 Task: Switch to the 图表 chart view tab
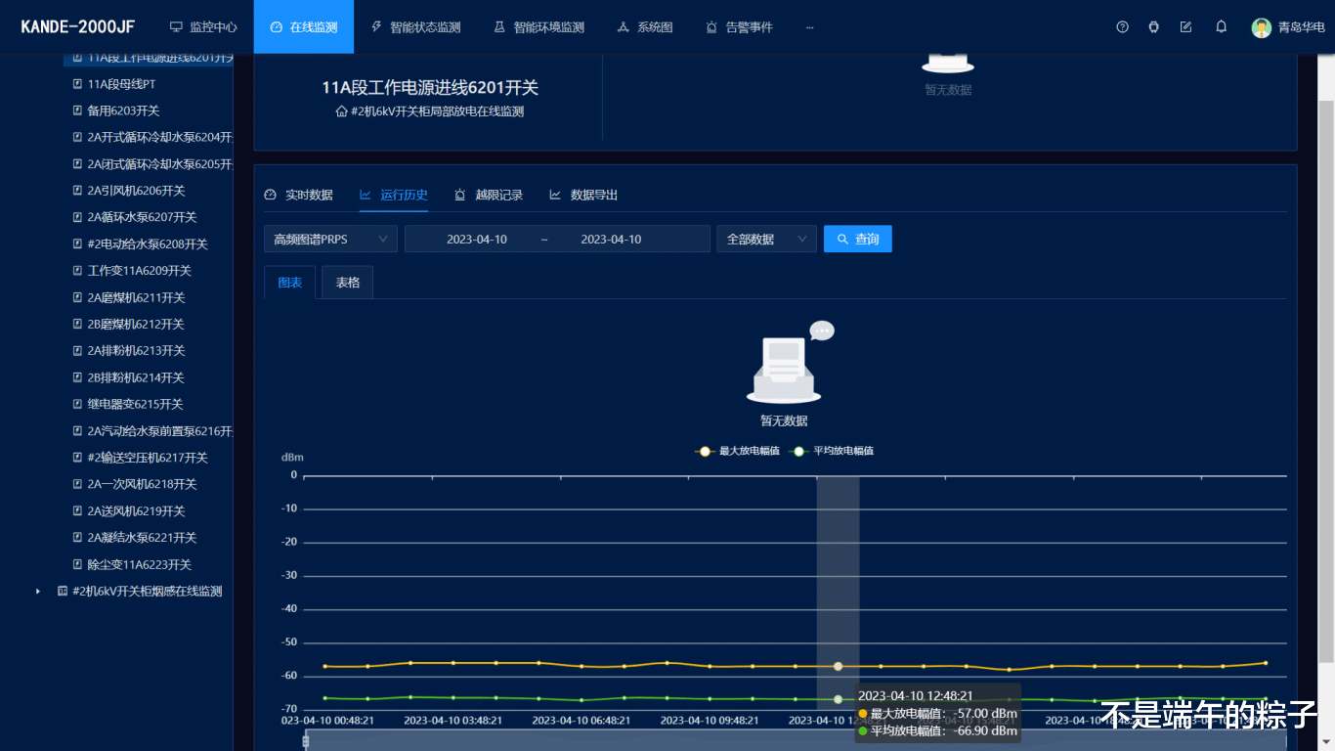[x=290, y=283]
